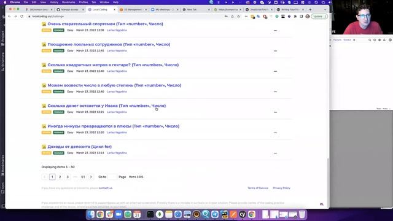Viewport: 393px width, 221px height.
Task: Click the 'Items 1501' count text
Action: click(136, 177)
